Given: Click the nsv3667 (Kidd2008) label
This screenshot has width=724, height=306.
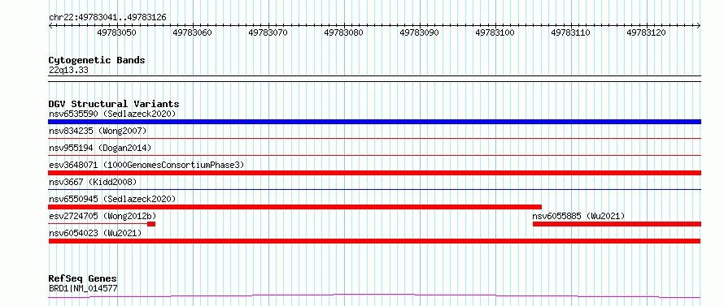Looking at the screenshot, I should coord(93,182).
